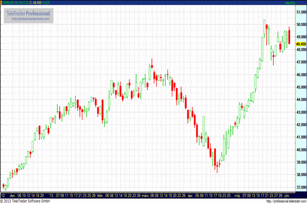
Task: Click the 44,000 price axis label
Action: click(x=301, y=99)
